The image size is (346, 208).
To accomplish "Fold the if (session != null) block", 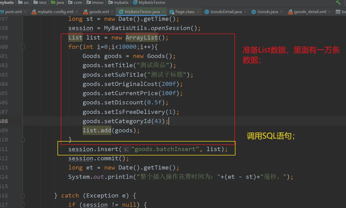I will coord(23,205).
